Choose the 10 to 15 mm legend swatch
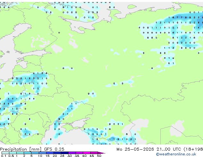203x157 pixels. point(43,153)
